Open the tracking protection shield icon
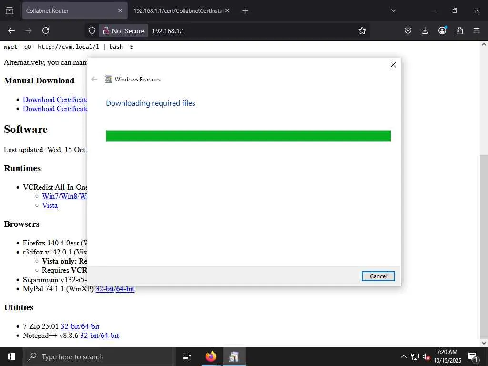The image size is (488, 366). coord(92,30)
